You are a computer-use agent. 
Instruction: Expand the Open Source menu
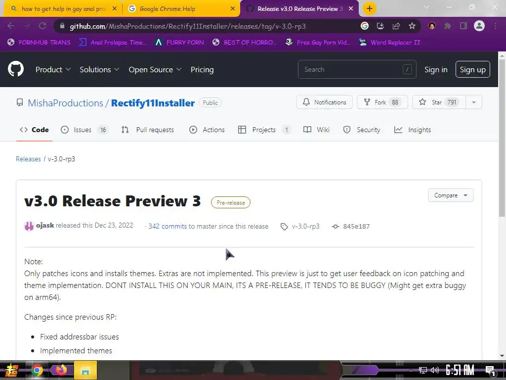[x=155, y=69]
